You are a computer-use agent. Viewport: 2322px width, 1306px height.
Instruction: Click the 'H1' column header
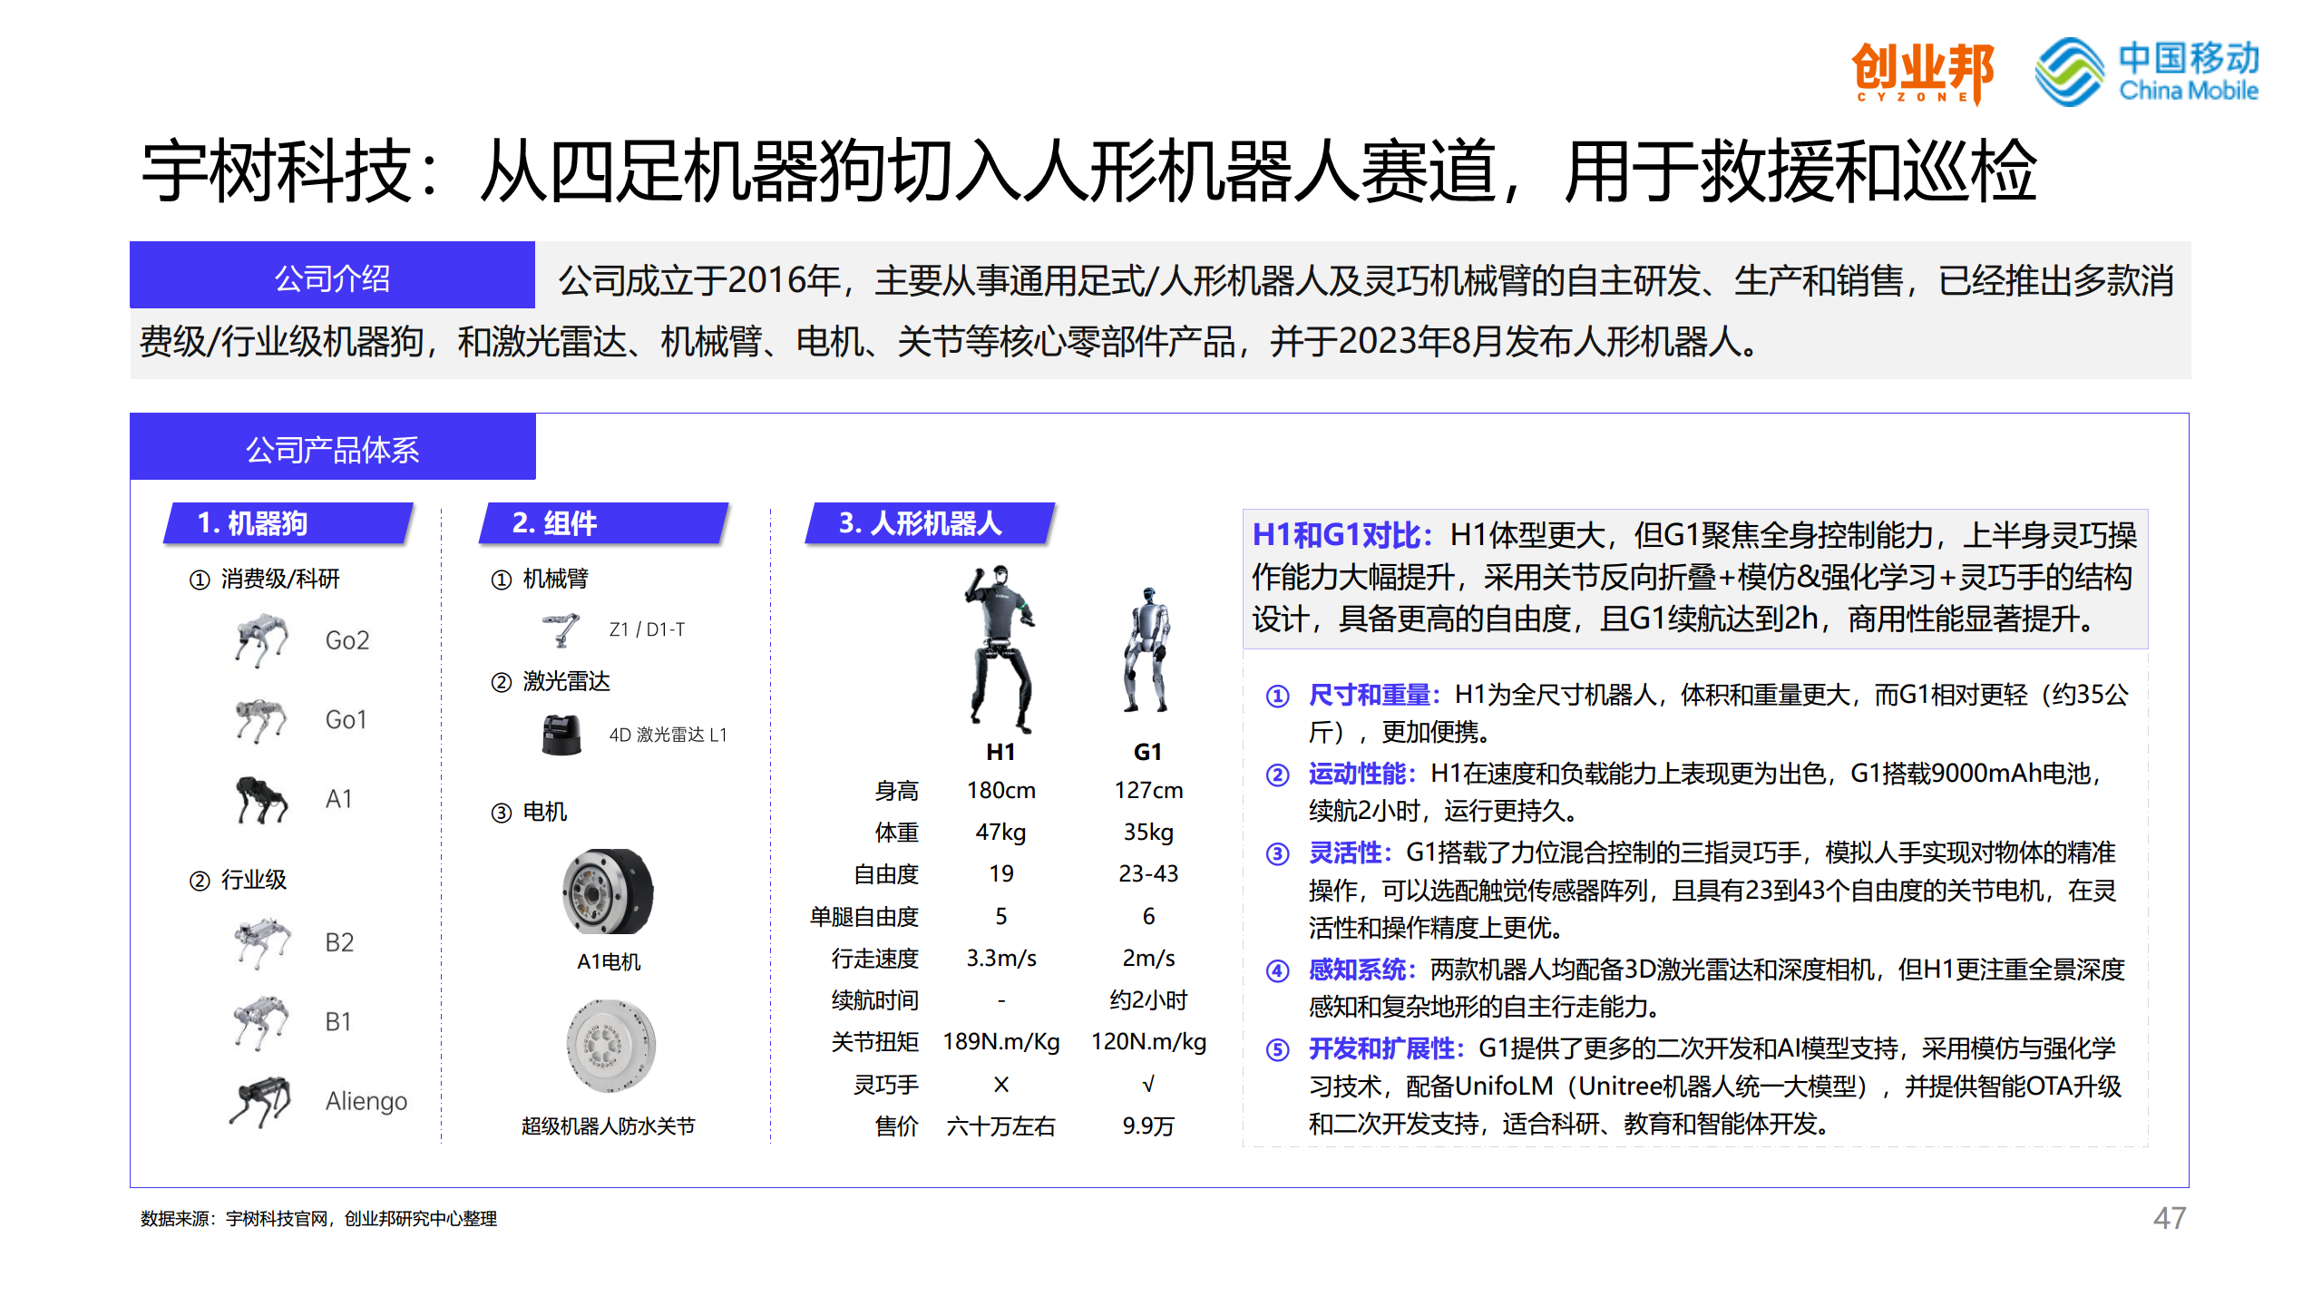(1000, 752)
